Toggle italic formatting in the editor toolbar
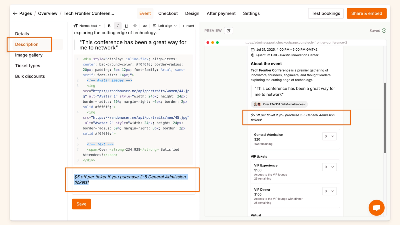This screenshot has width=400, height=225. pyautogui.click(x=118, y=26)
